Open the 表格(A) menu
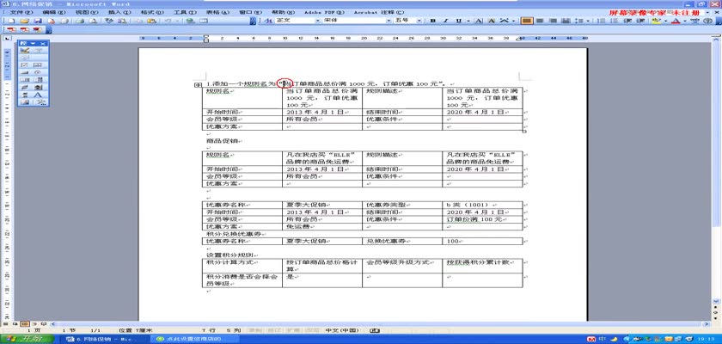Screen dimensions: 722x344 click(x=218, y=12)
